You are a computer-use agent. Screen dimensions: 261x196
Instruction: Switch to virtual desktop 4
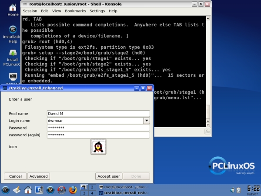coord(92,193)
